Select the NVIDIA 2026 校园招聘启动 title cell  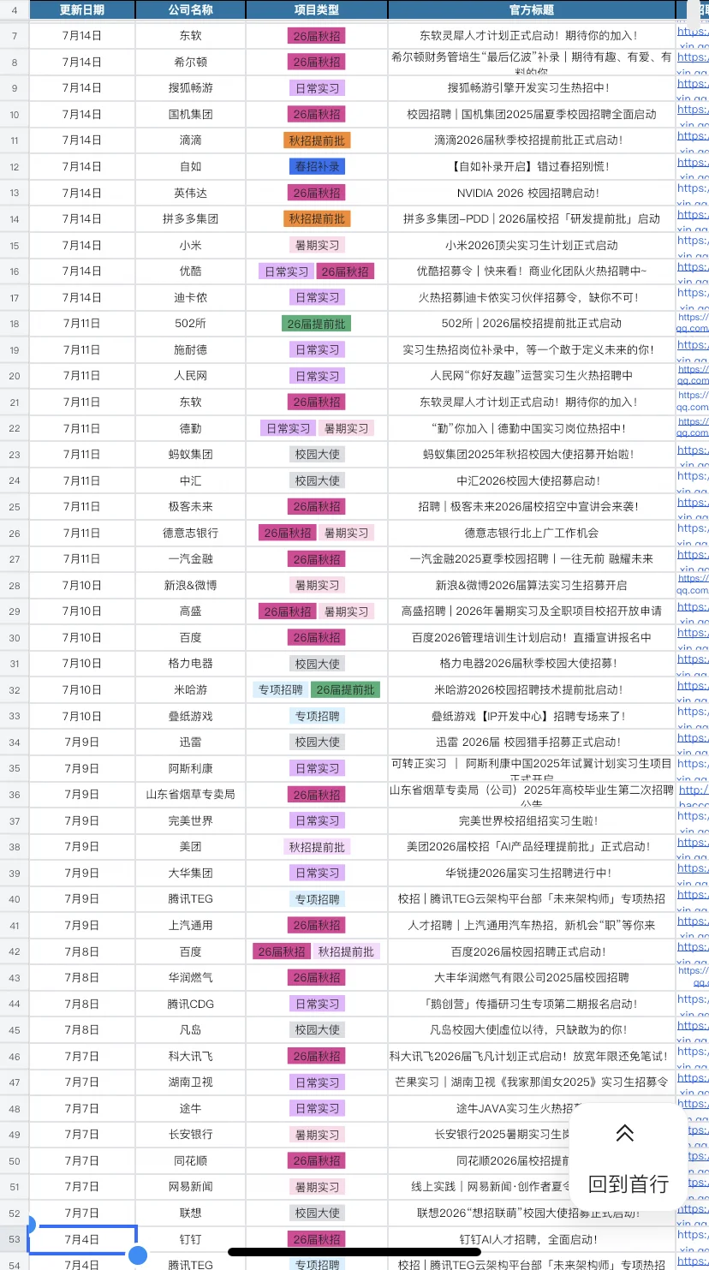point(532,193)
